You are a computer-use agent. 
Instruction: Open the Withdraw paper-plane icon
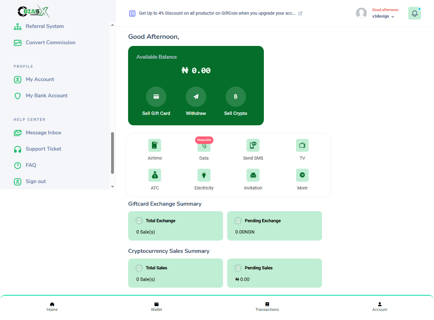[196, 97]
